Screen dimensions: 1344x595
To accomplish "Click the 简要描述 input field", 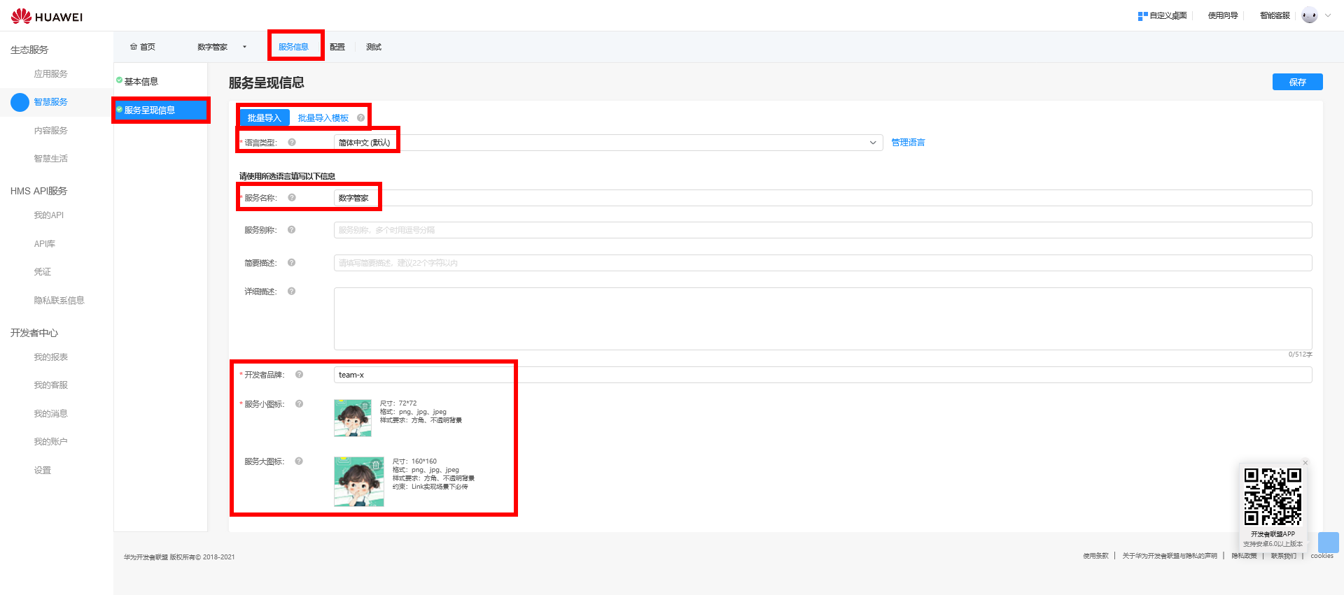I will coord(822,263).
